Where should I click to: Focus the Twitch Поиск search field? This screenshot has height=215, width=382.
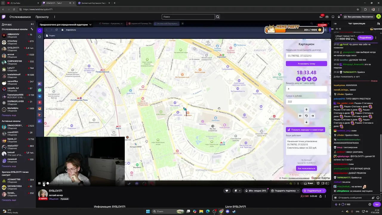[188, 17]
